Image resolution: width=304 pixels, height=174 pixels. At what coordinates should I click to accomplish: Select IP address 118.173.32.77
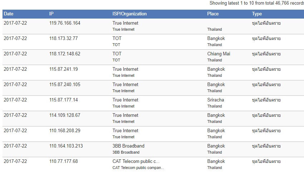[63, 39]
